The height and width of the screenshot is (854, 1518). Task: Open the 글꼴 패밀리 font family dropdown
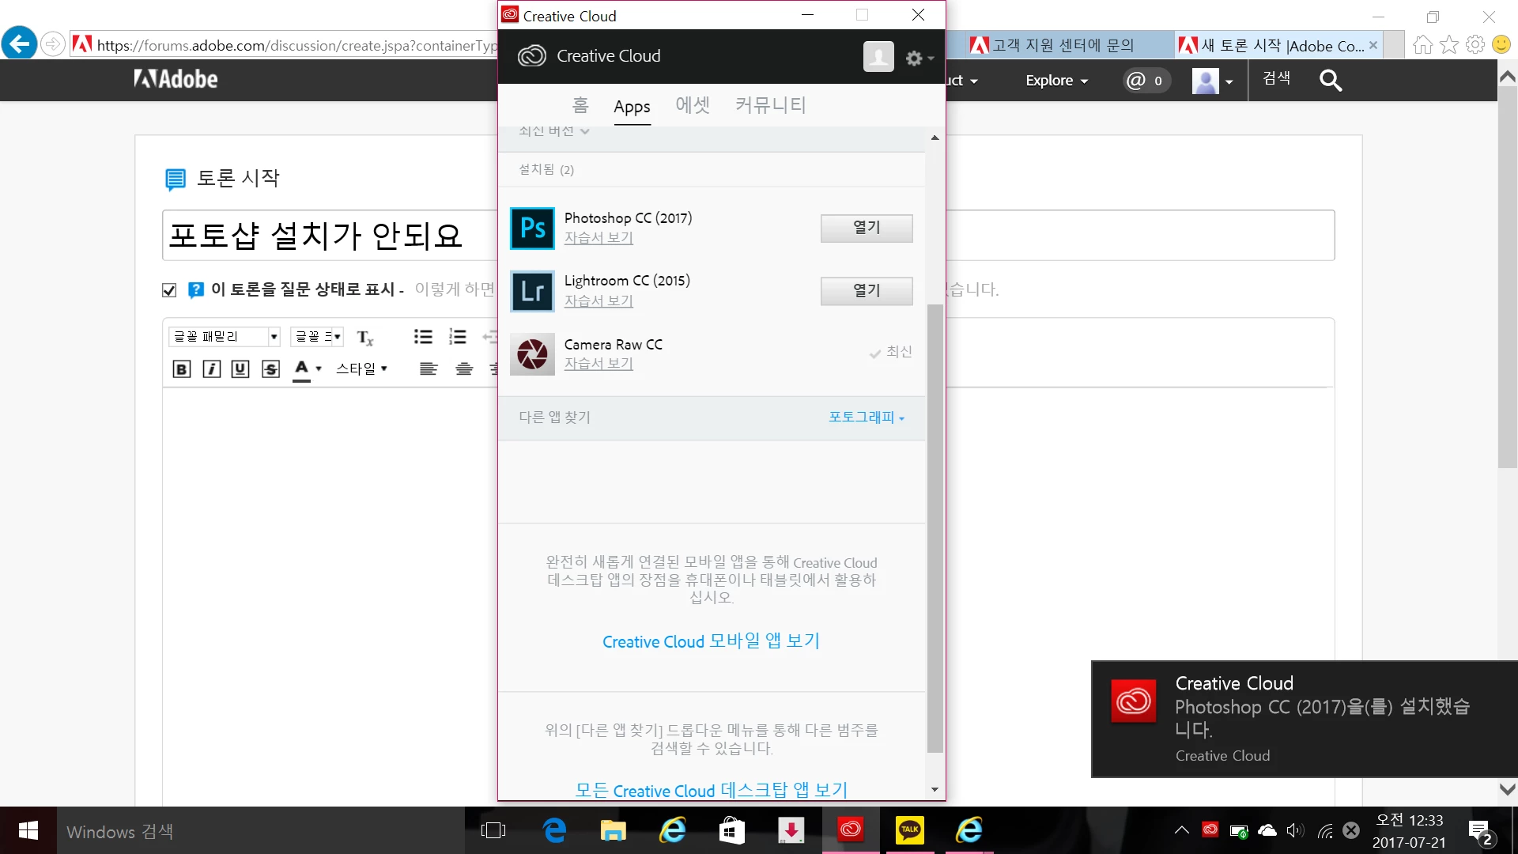click(x=225, y=337)
